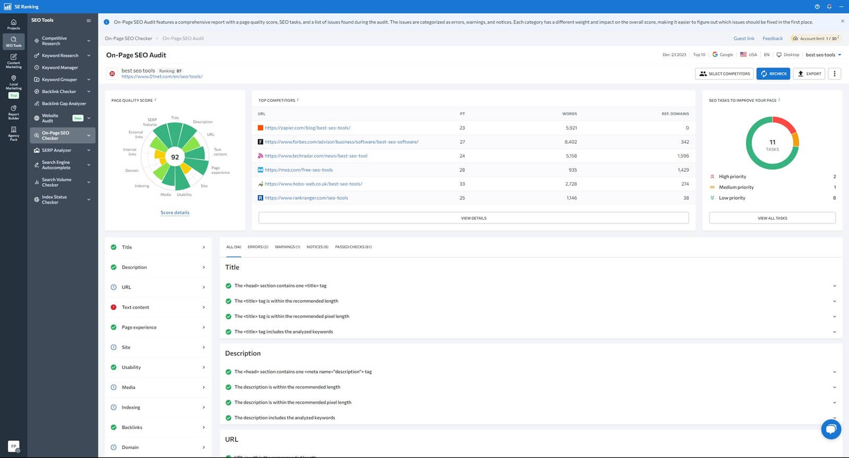The height and width of the screenshot is (458, 849).
Task: Expand 'title tag within recommended length' check
Action: coord(834,301)
